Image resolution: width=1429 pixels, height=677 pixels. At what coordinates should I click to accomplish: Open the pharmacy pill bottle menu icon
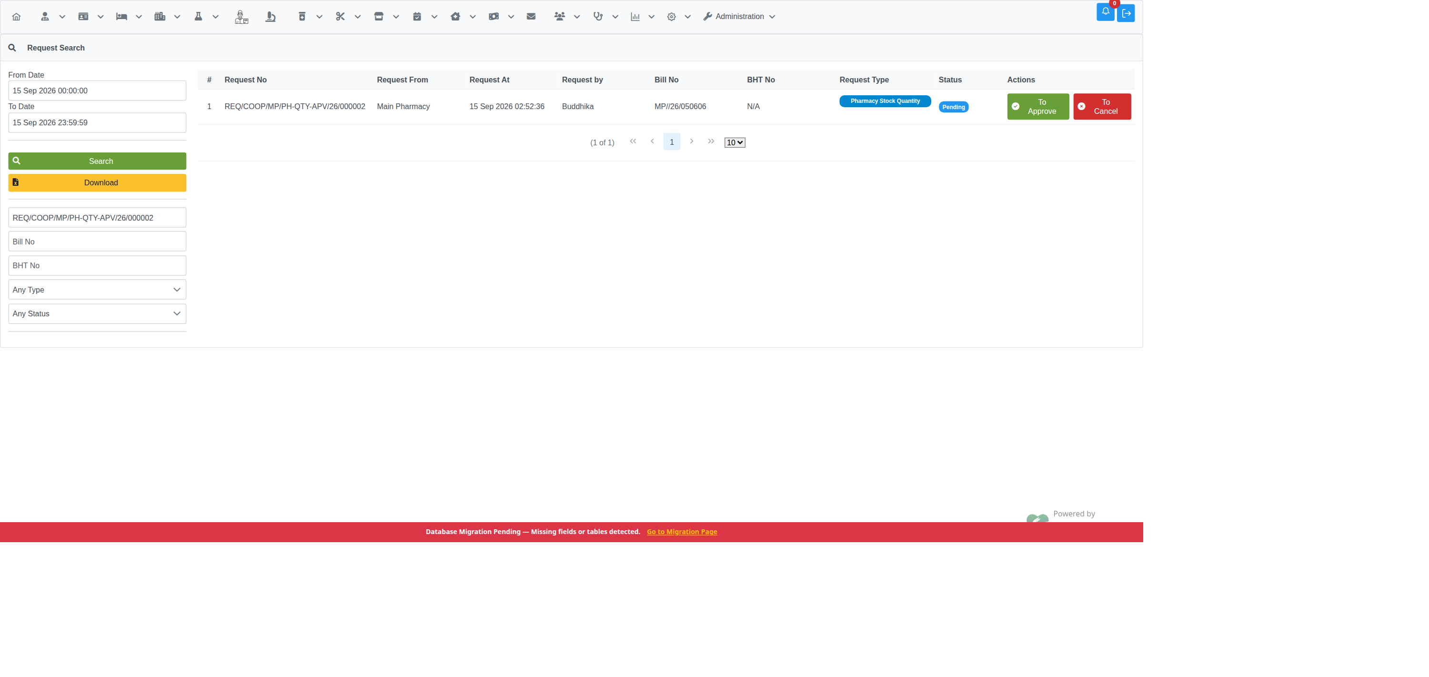[302, 17]
